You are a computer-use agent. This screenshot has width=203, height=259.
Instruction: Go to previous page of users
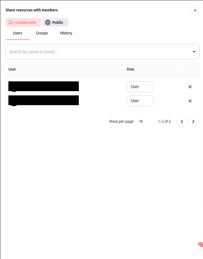[x=182, y=121]
